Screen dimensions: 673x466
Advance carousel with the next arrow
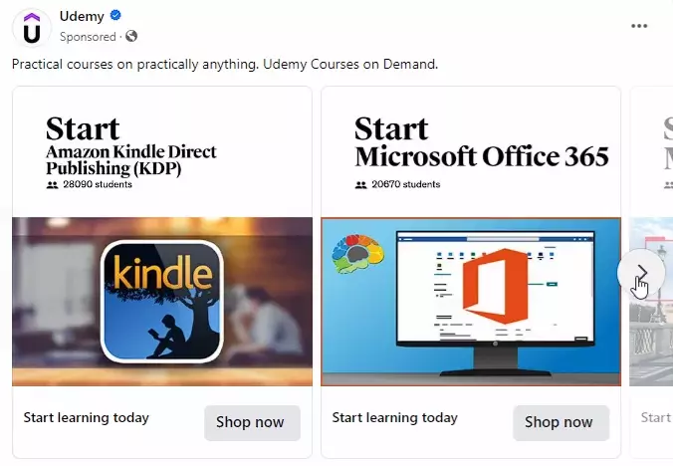[641, 272]
